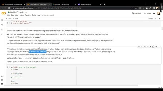Open browser extensions puzzle icon

click(147, 8)
